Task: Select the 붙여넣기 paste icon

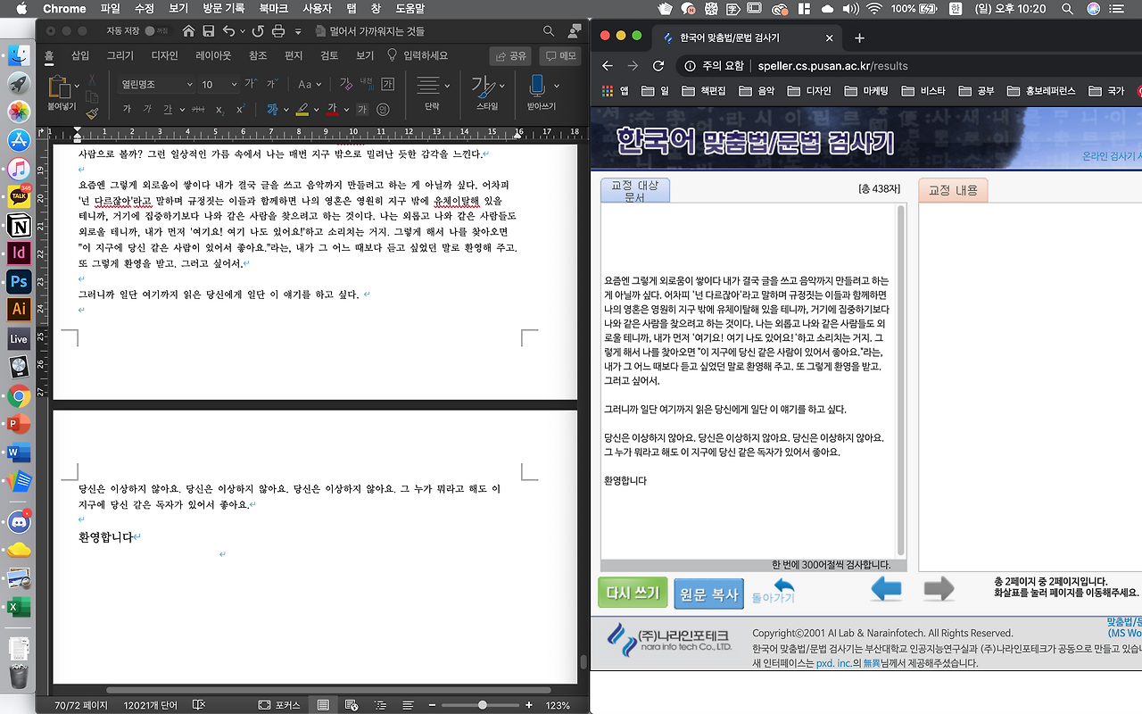Action: 62,89
